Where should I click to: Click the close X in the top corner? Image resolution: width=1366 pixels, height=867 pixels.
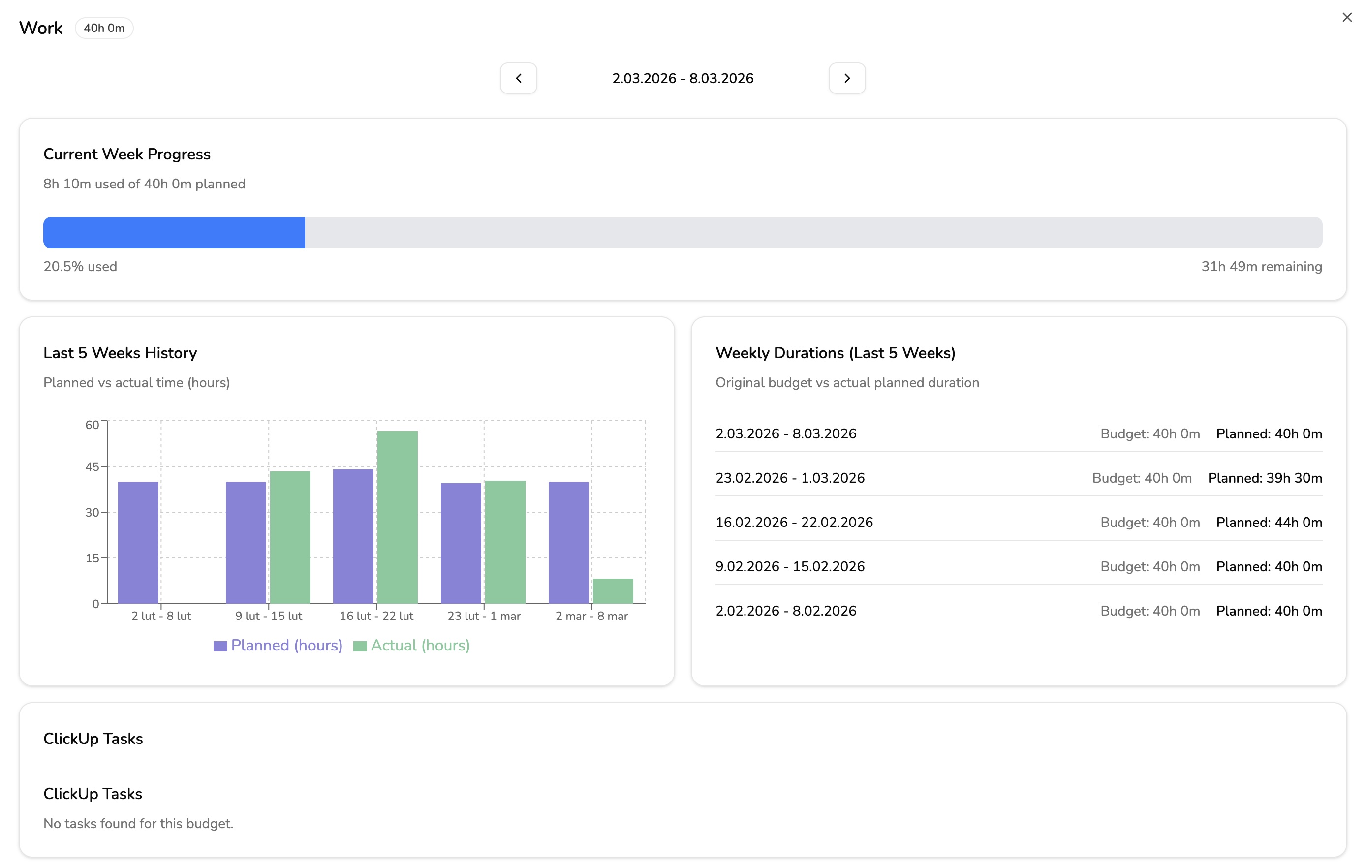(1347, 17)
